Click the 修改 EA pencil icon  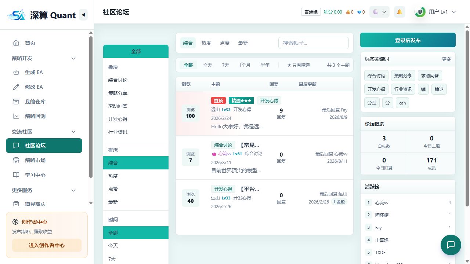16,87
